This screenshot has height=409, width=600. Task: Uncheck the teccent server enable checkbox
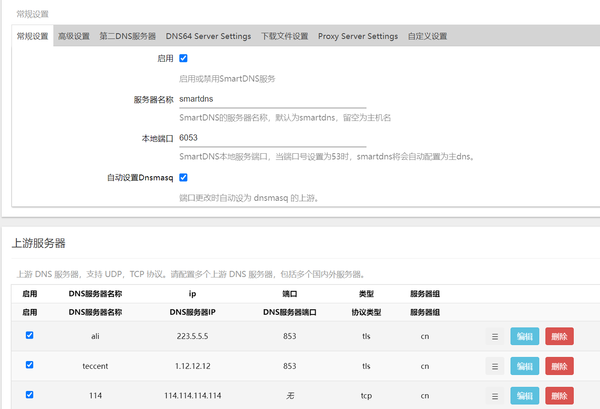coord(29,364)
